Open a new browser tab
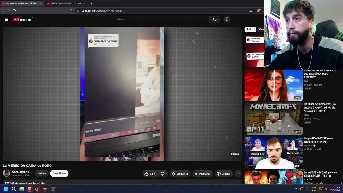 [91, 3]
